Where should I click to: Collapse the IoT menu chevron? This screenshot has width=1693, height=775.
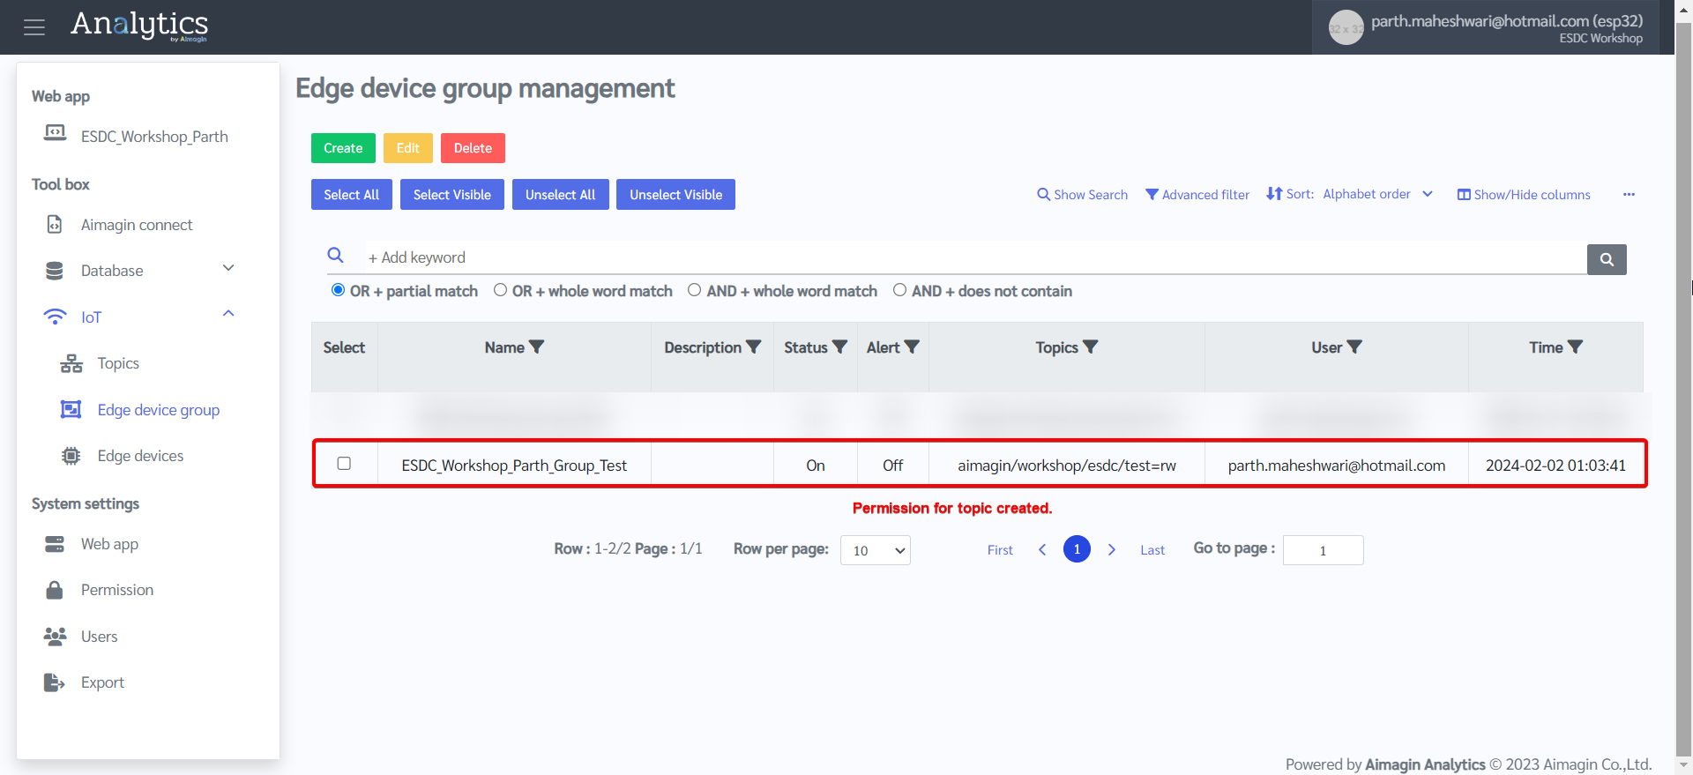228,314
